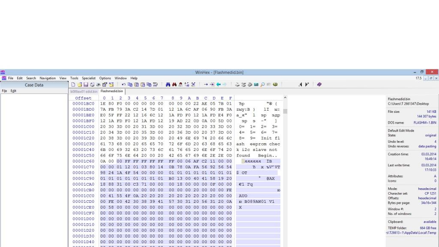Select offset row 00001BC0
The image size is (439, 247).
[84, 104]
